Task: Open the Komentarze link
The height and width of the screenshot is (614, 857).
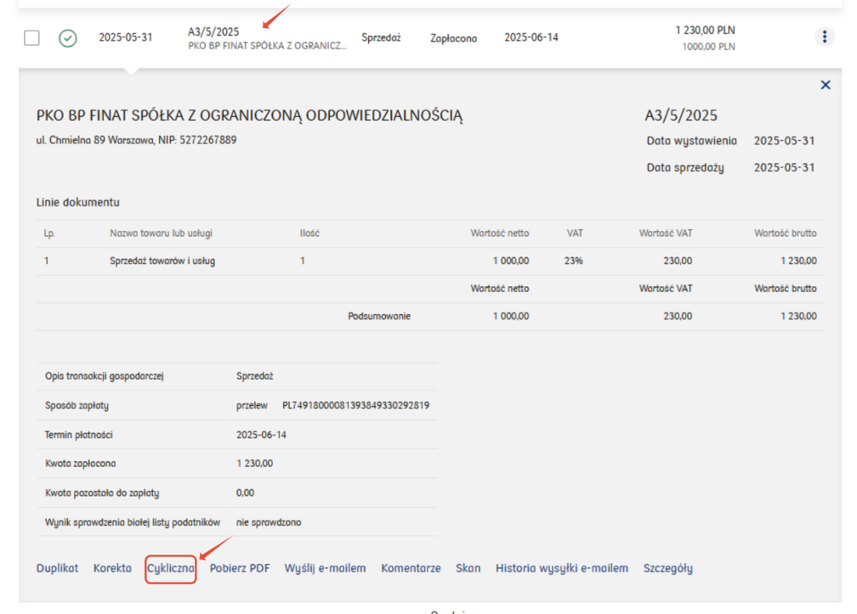Action: (x=411, y=568)
